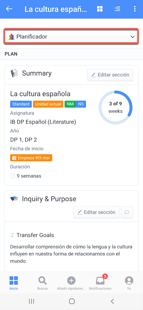Tap the NS level badge
The image size is (143, 310).
click(x=81, y=104)
